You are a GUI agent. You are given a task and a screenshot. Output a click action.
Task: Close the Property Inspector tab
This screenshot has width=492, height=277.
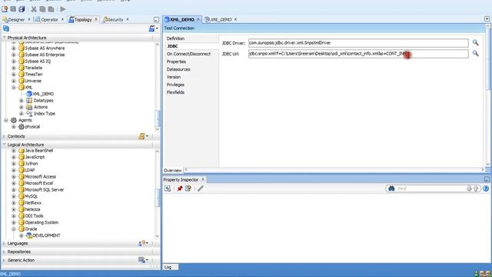click(x=203, y=179)
